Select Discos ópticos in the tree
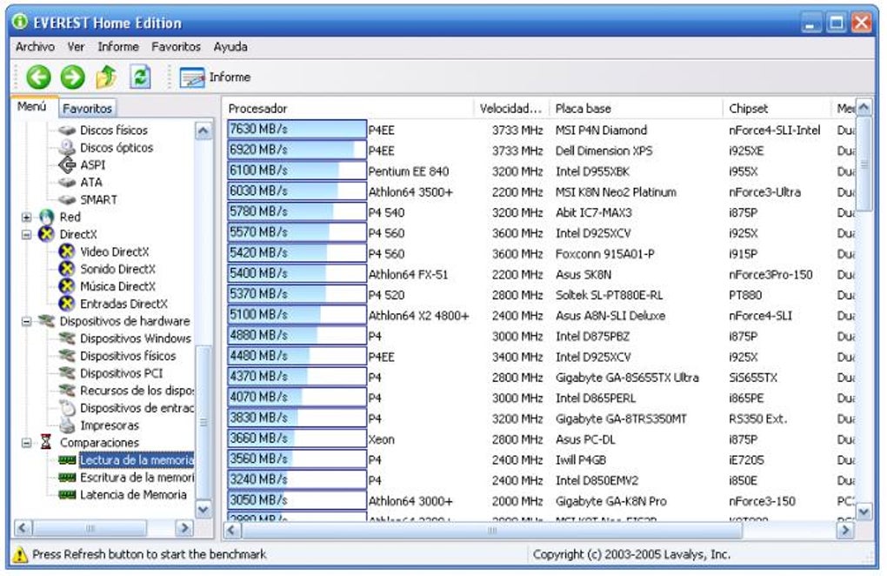Image resolution: width=887 pixels, height=576 pixels. [x=116, y=148]
